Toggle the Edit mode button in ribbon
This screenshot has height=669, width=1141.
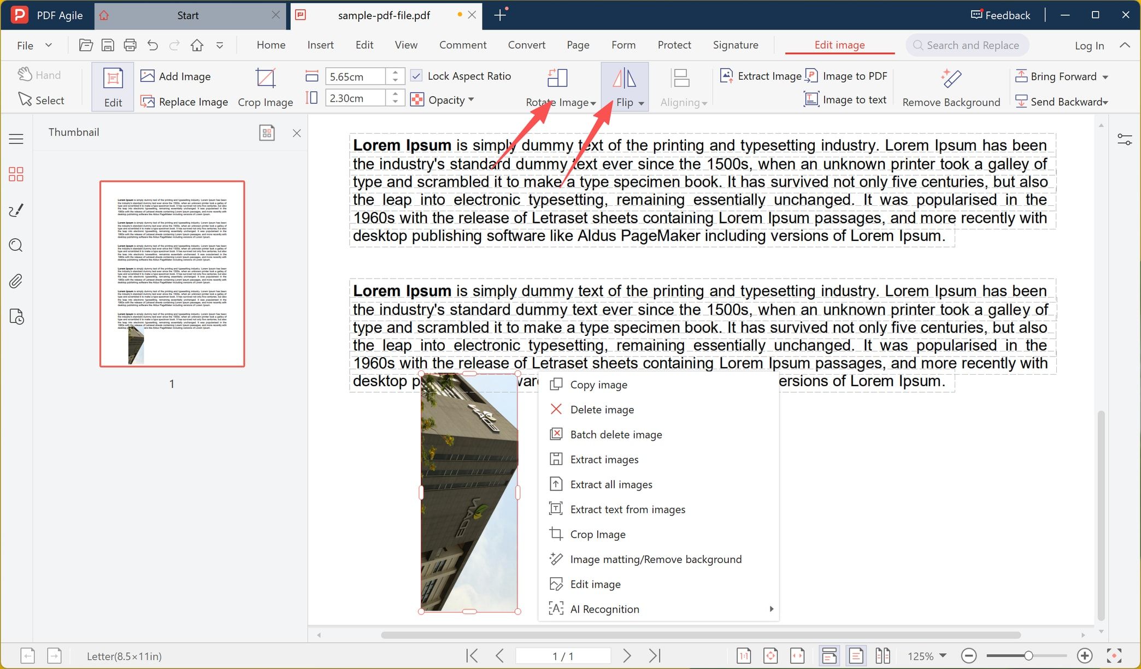tap(113, 87)
